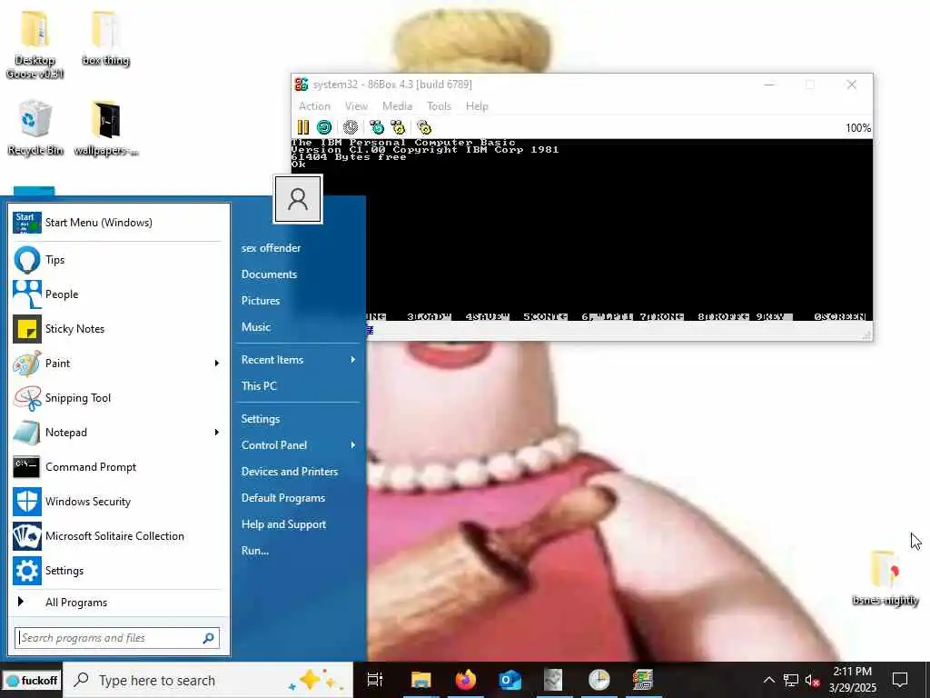This screenshot has height=698, width=930.
Task: Launch Firefox from the taskbar
Action: [x=466, y=680]
